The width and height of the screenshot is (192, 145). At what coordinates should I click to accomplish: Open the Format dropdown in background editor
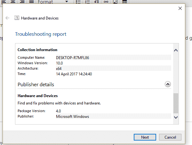(53, 2)
